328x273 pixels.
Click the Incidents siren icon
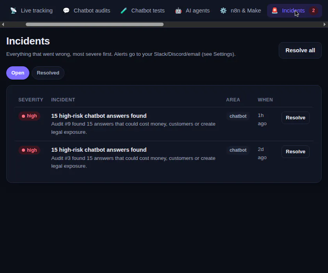[x=275, y=11]
